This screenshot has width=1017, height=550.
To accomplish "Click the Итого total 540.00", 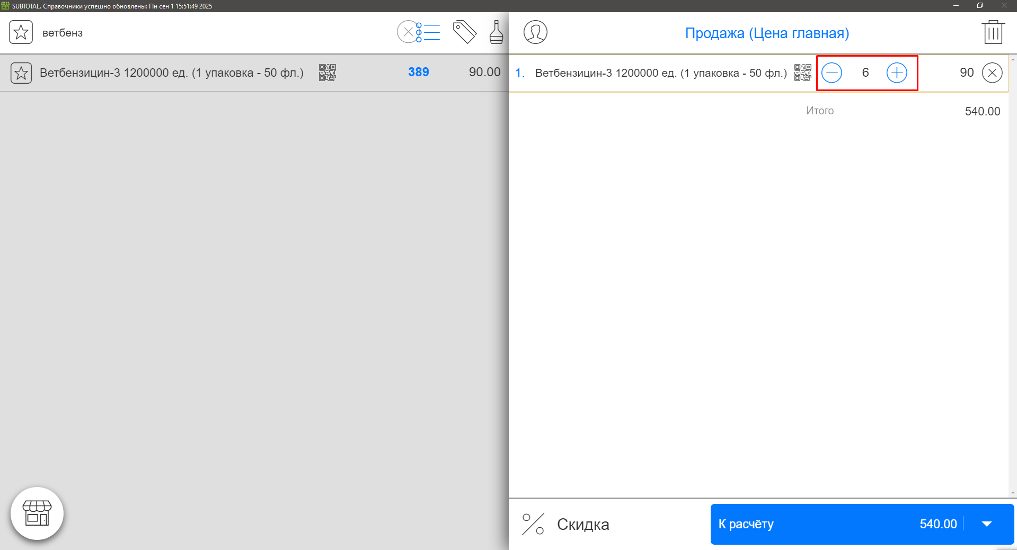I will [x=982, y=111].
